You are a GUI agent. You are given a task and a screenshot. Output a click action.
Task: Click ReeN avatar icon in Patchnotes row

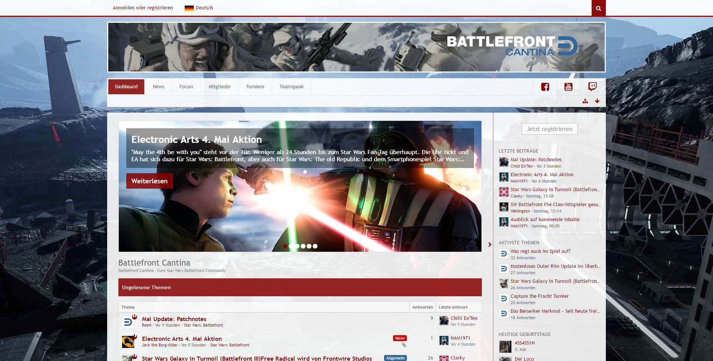pos(128,322)
